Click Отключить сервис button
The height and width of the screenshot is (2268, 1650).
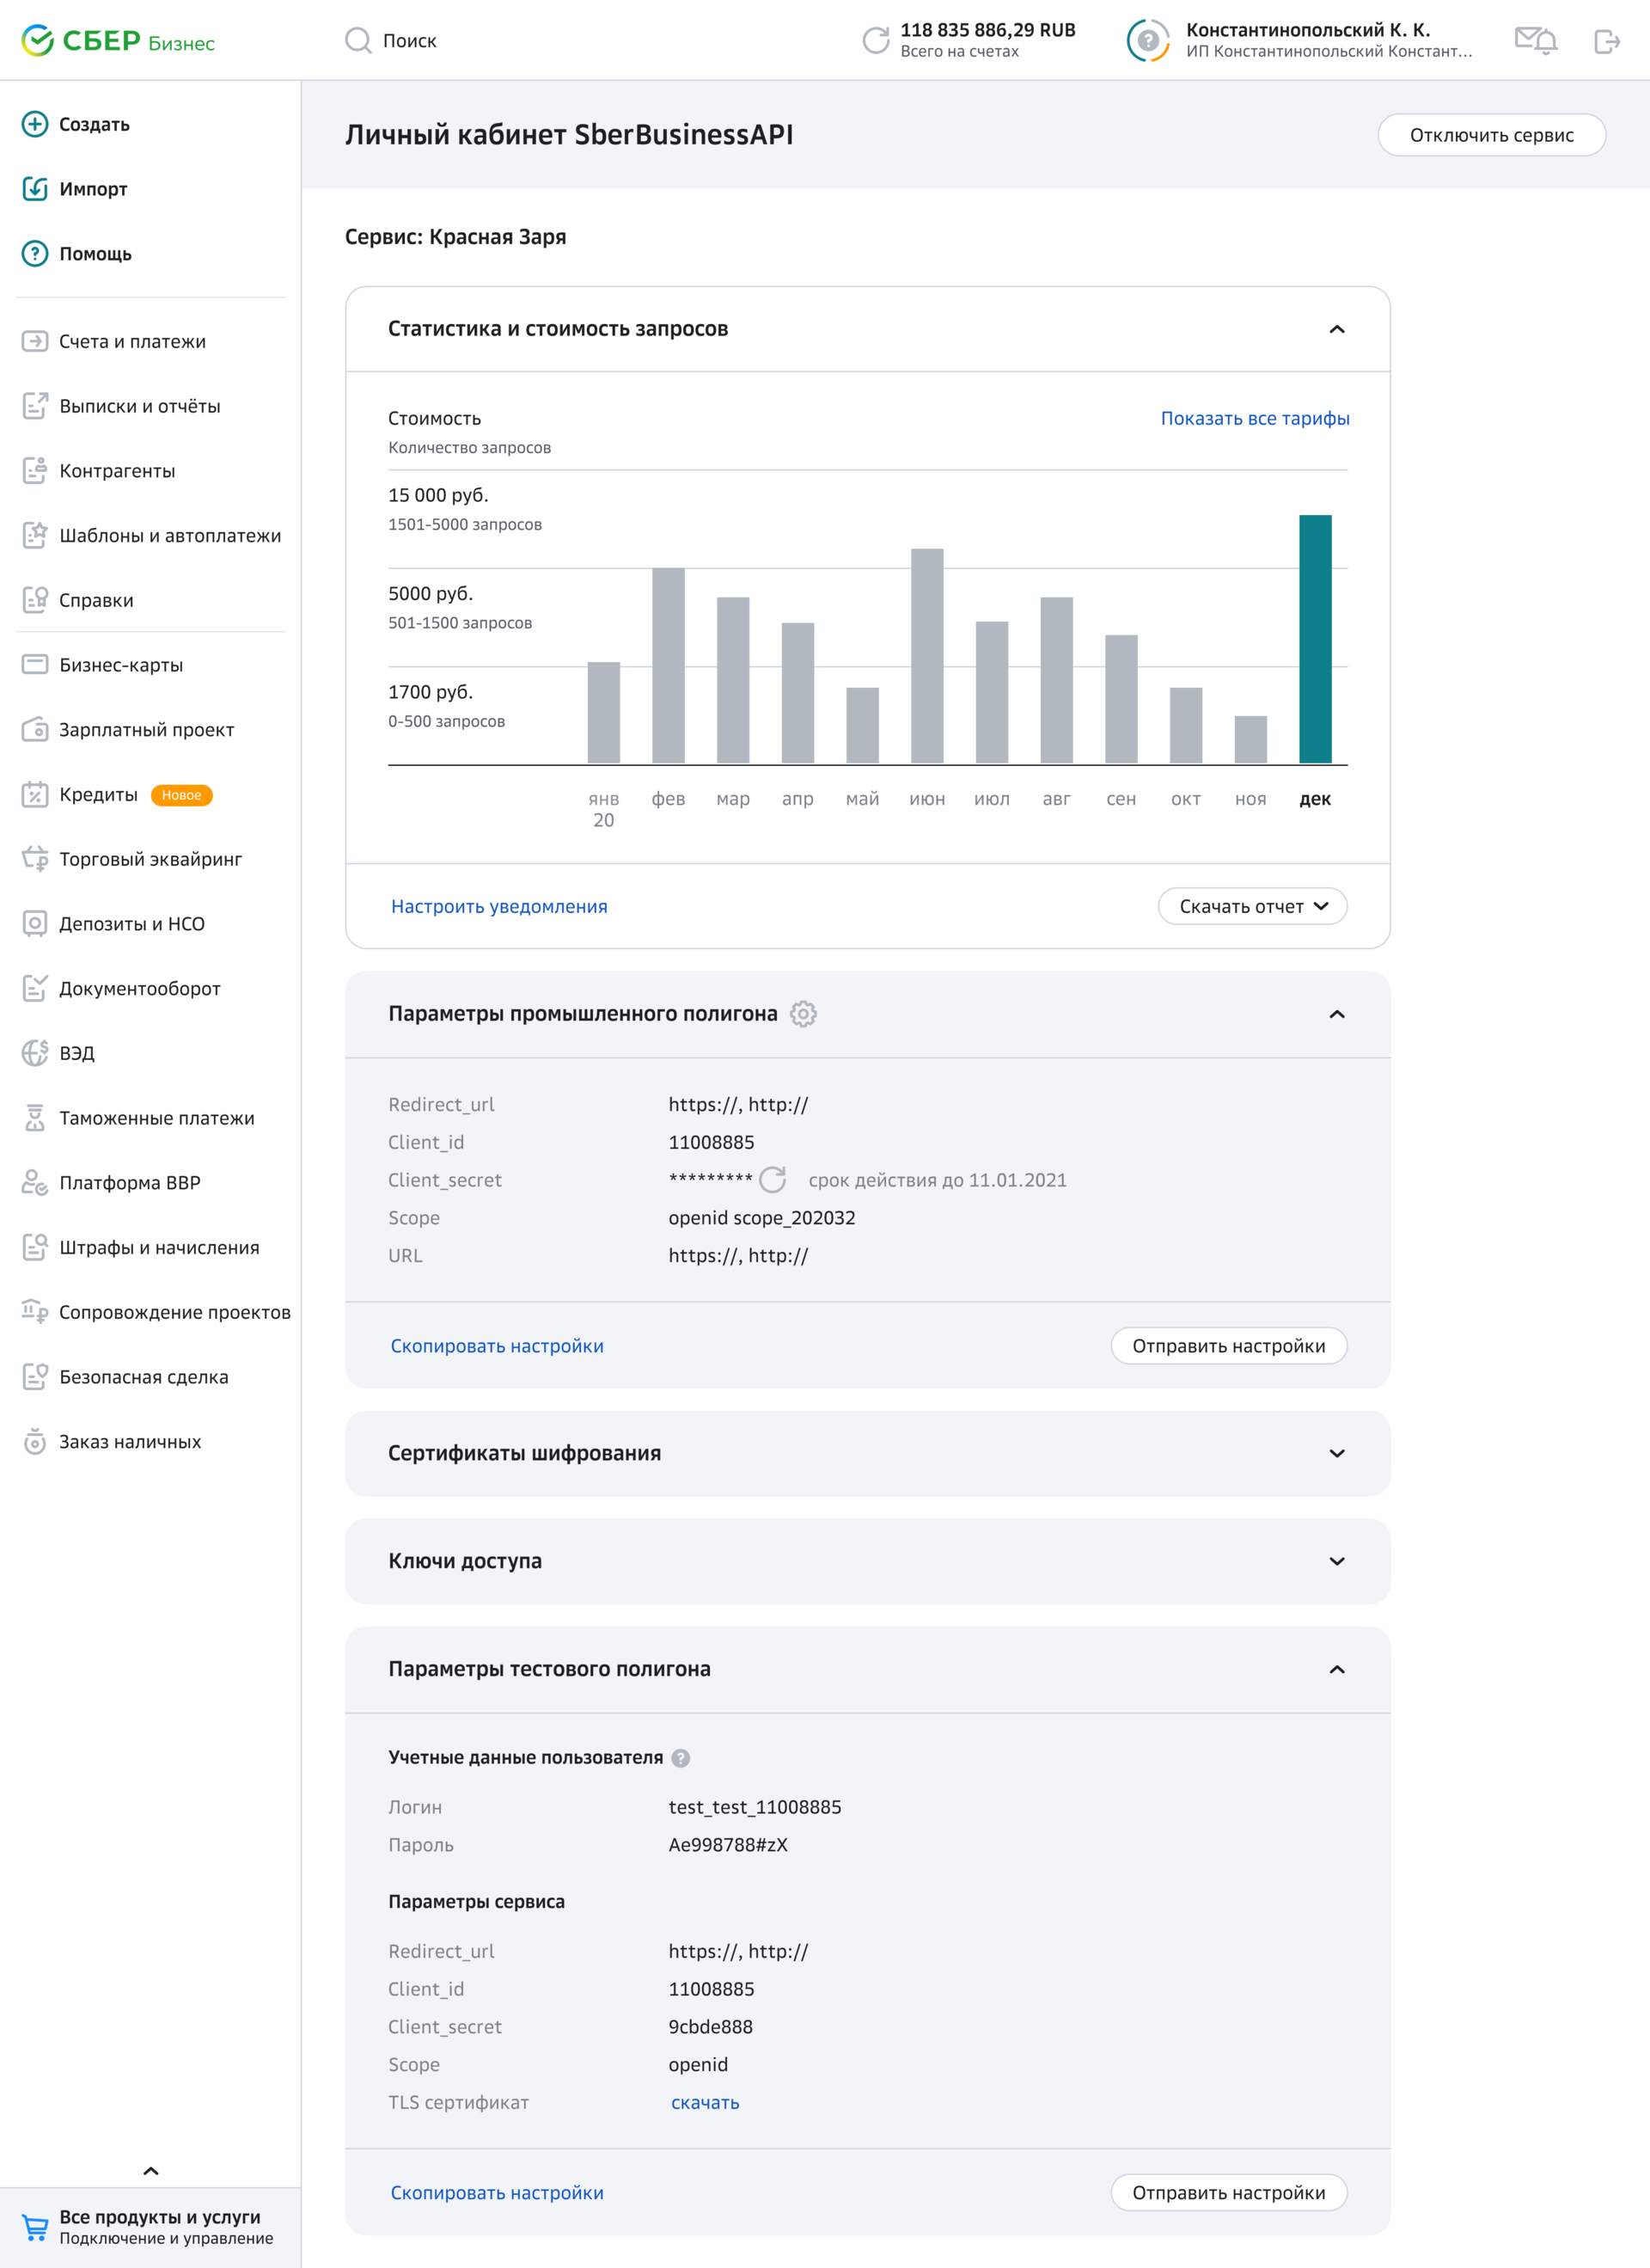click(x=1491, y=135)
